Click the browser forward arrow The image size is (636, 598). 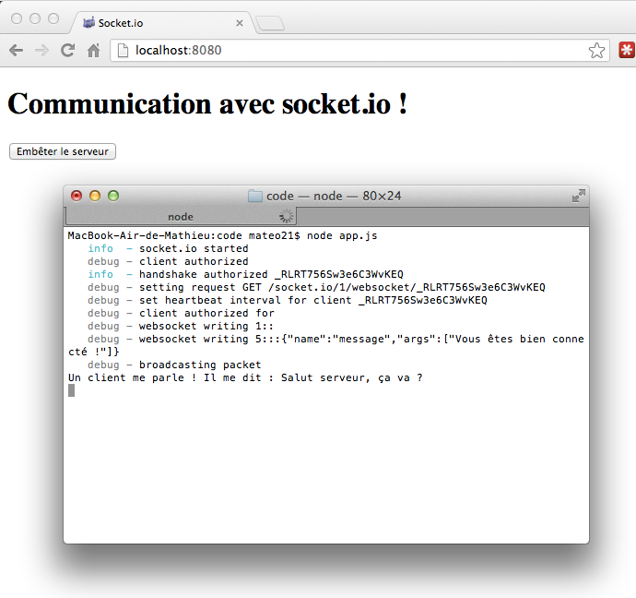41,51
